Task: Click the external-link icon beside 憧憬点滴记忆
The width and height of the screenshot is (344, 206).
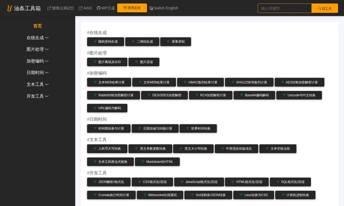Action: pyautogui.click(x=49, y=8)
